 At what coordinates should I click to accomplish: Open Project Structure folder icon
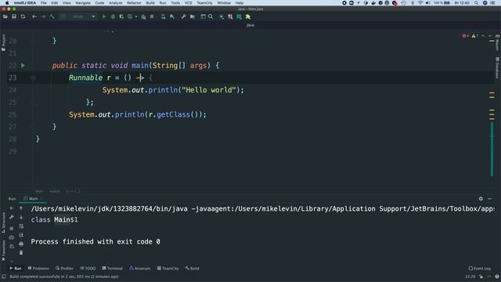(193, 16)
